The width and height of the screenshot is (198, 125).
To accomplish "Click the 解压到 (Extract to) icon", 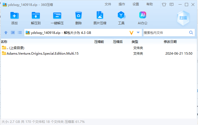I will click(x=36, y=16).
